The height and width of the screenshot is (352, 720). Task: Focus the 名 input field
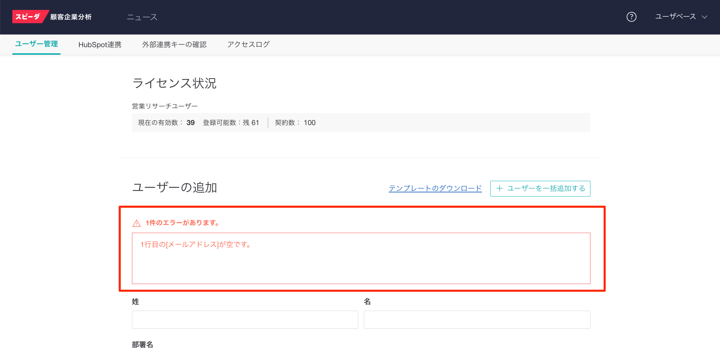click(477, 320)
